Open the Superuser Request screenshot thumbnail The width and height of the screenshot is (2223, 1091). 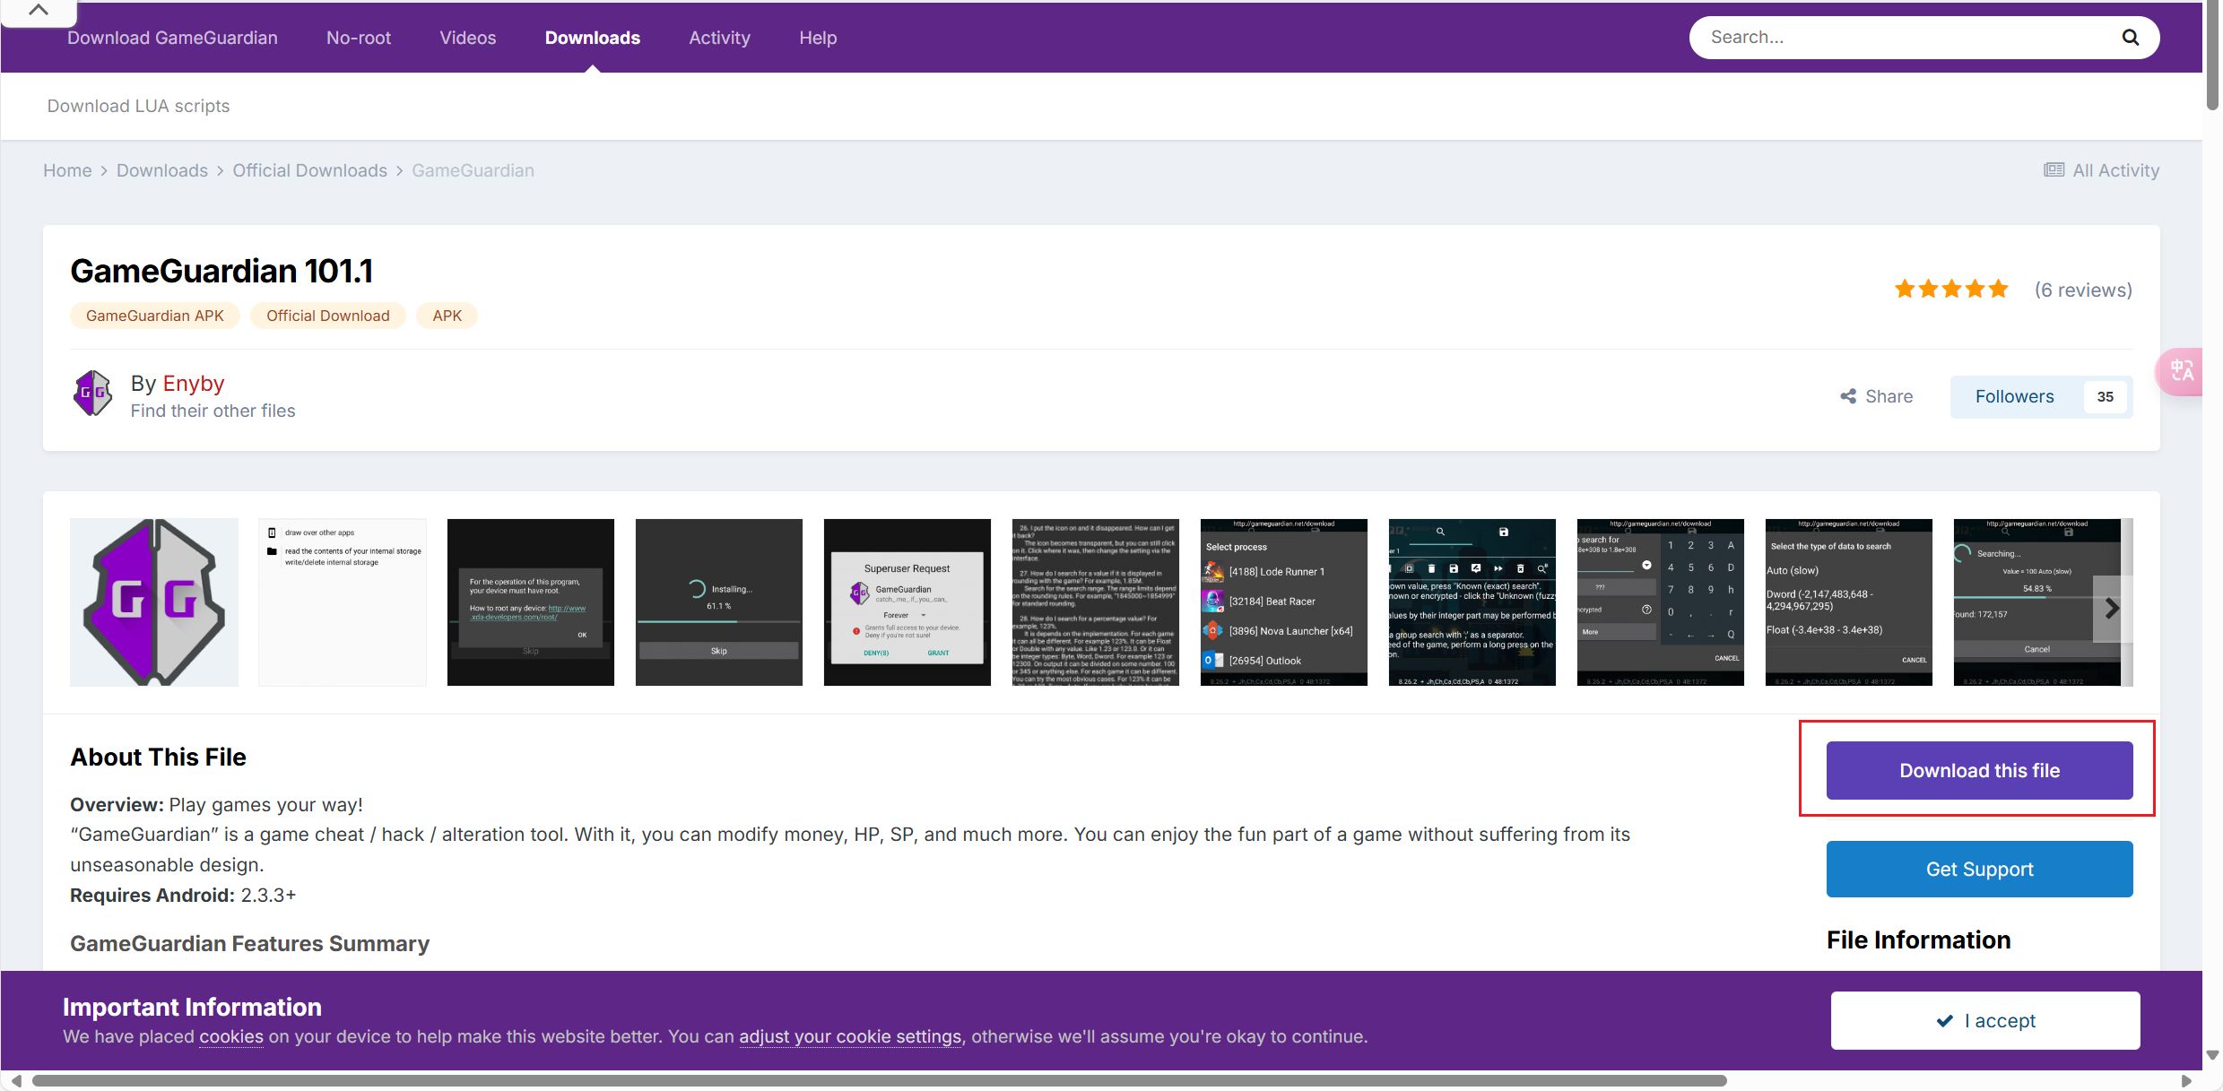907,602
